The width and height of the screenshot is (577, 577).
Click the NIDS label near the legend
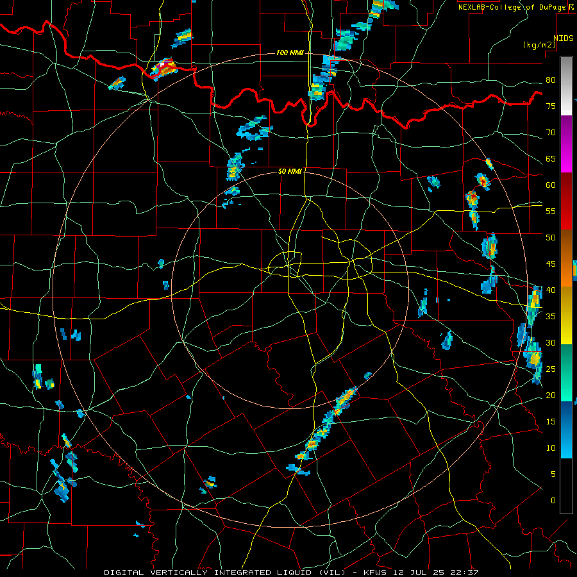564,38
